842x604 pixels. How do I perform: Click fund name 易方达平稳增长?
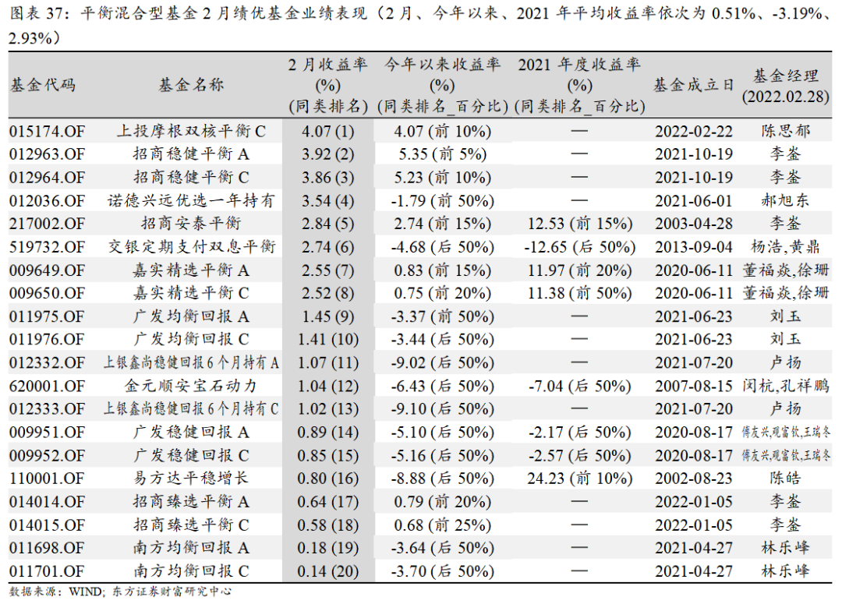pos(191,479)
